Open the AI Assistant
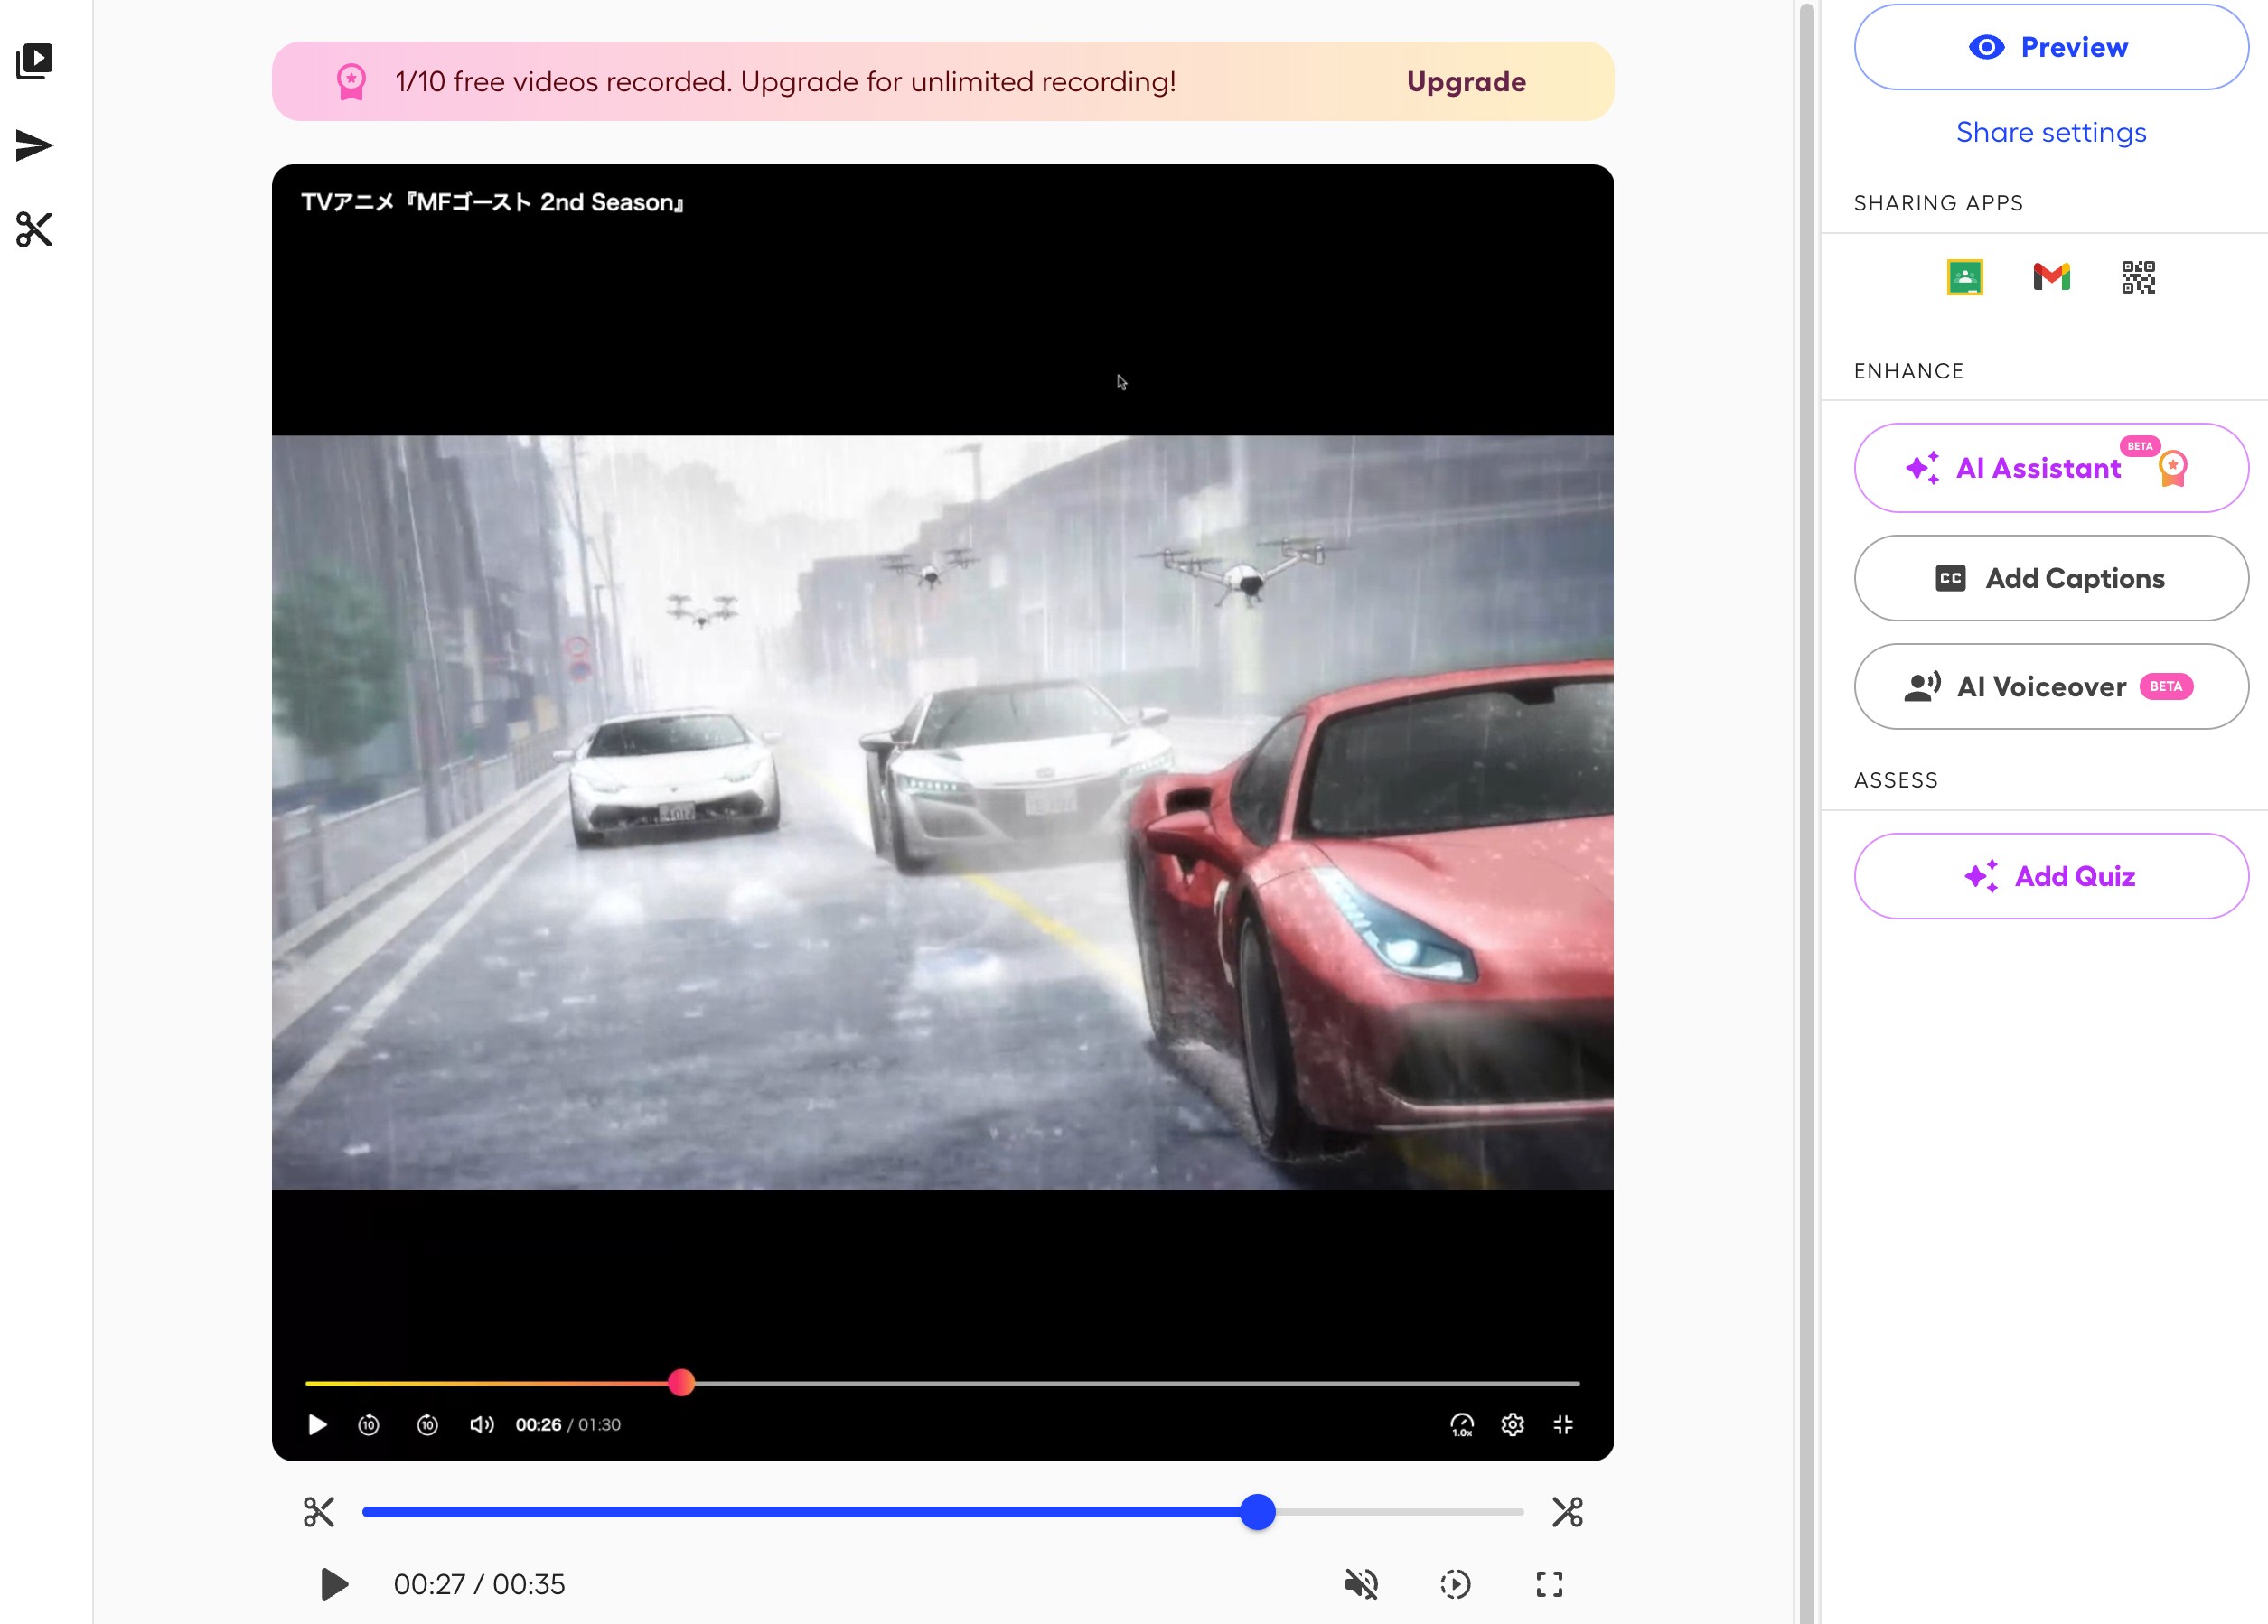 2051,468
